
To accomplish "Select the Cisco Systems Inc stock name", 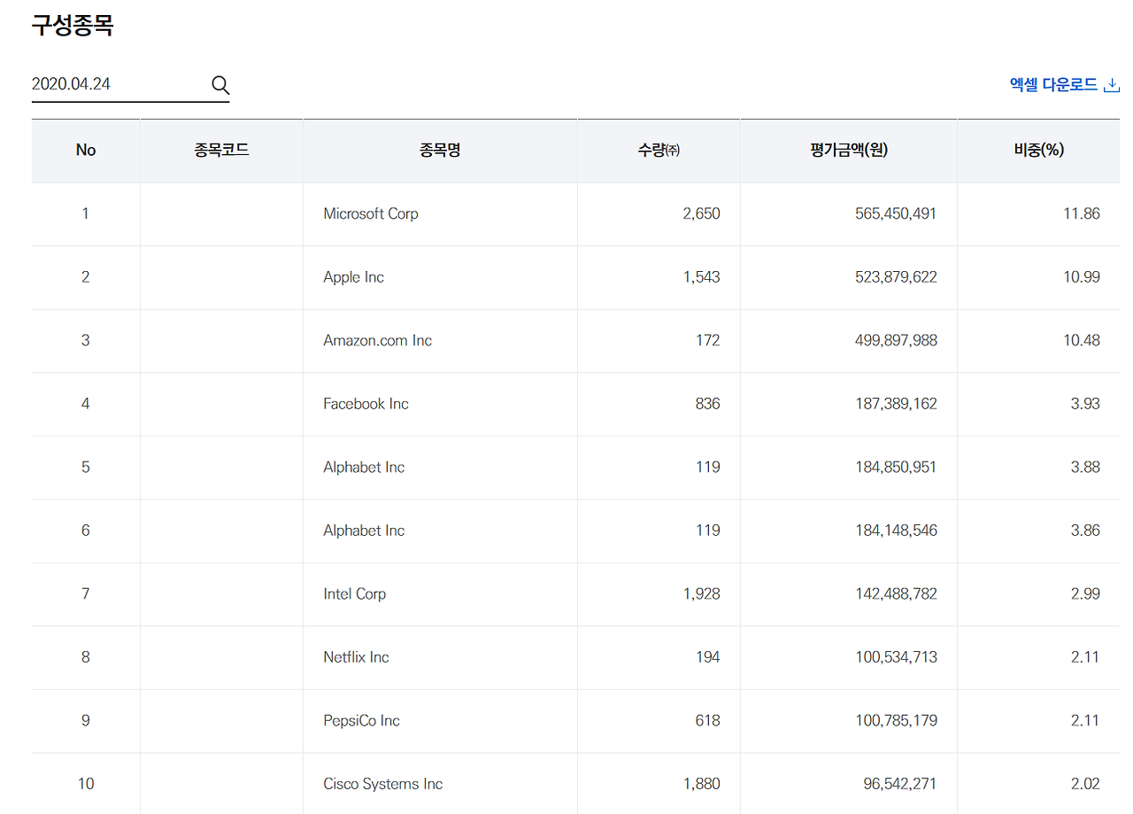I will (x=383, y=784).
